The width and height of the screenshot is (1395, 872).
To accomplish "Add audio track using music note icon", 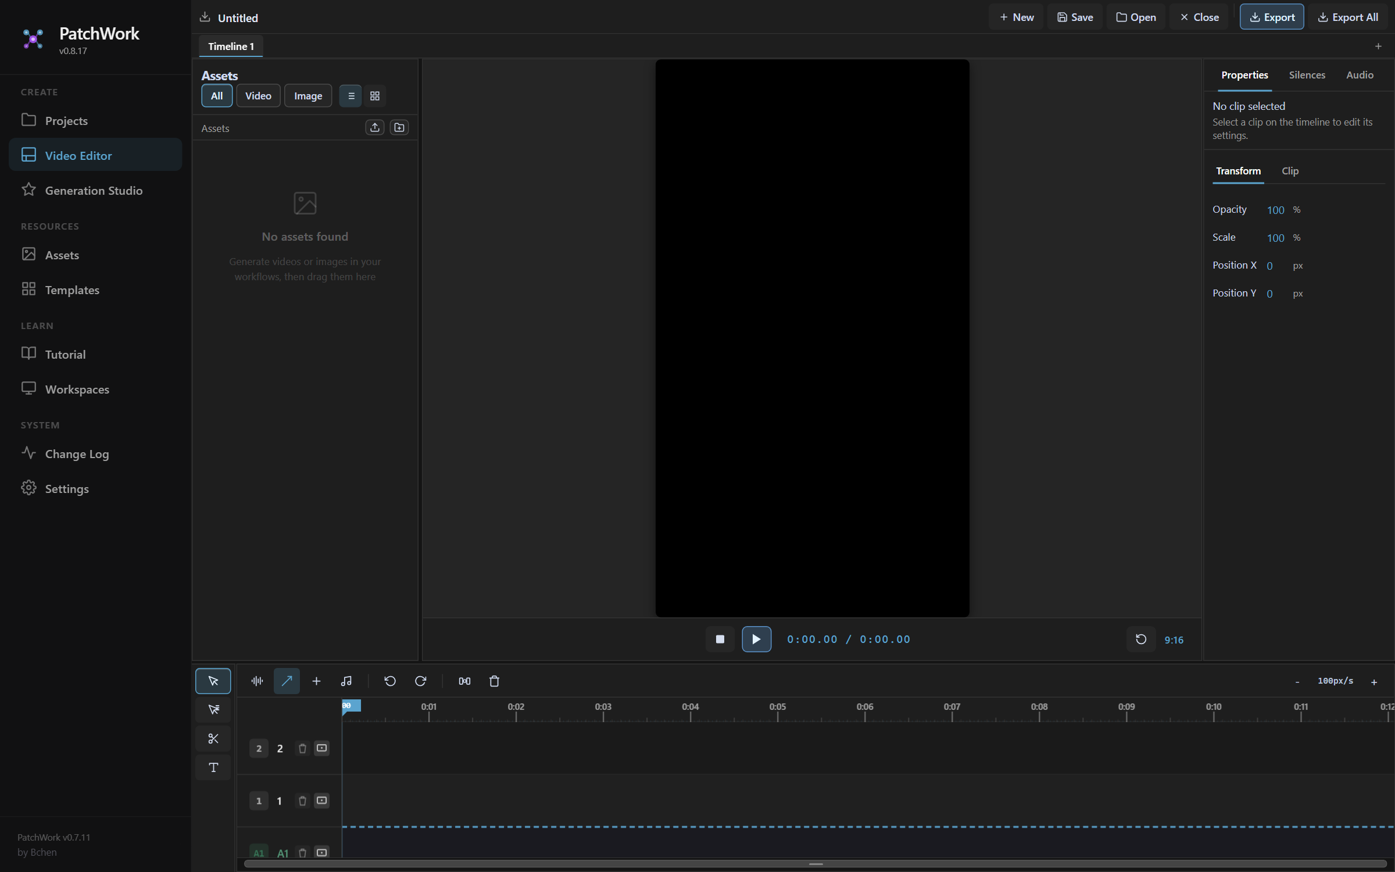I will point(346,681).
